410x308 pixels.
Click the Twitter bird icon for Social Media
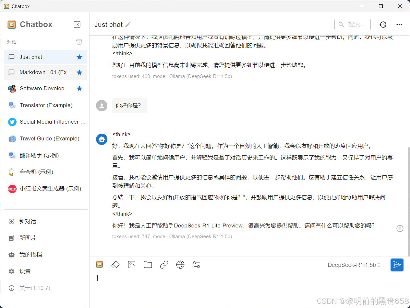(x=12, y=122)
